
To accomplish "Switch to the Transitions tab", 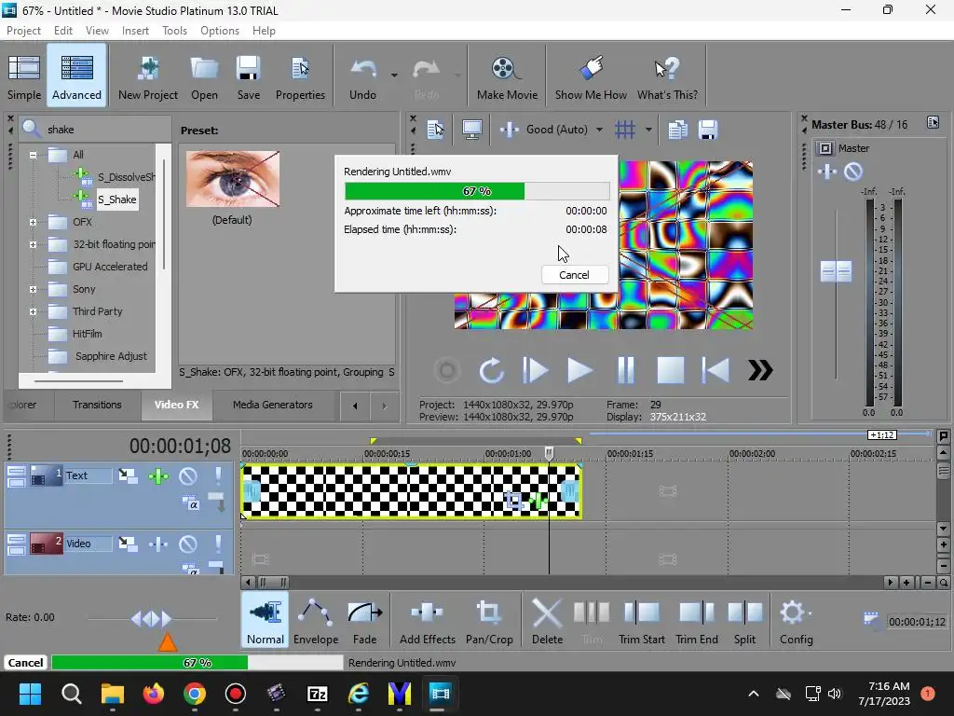I will tap(97, 405).
